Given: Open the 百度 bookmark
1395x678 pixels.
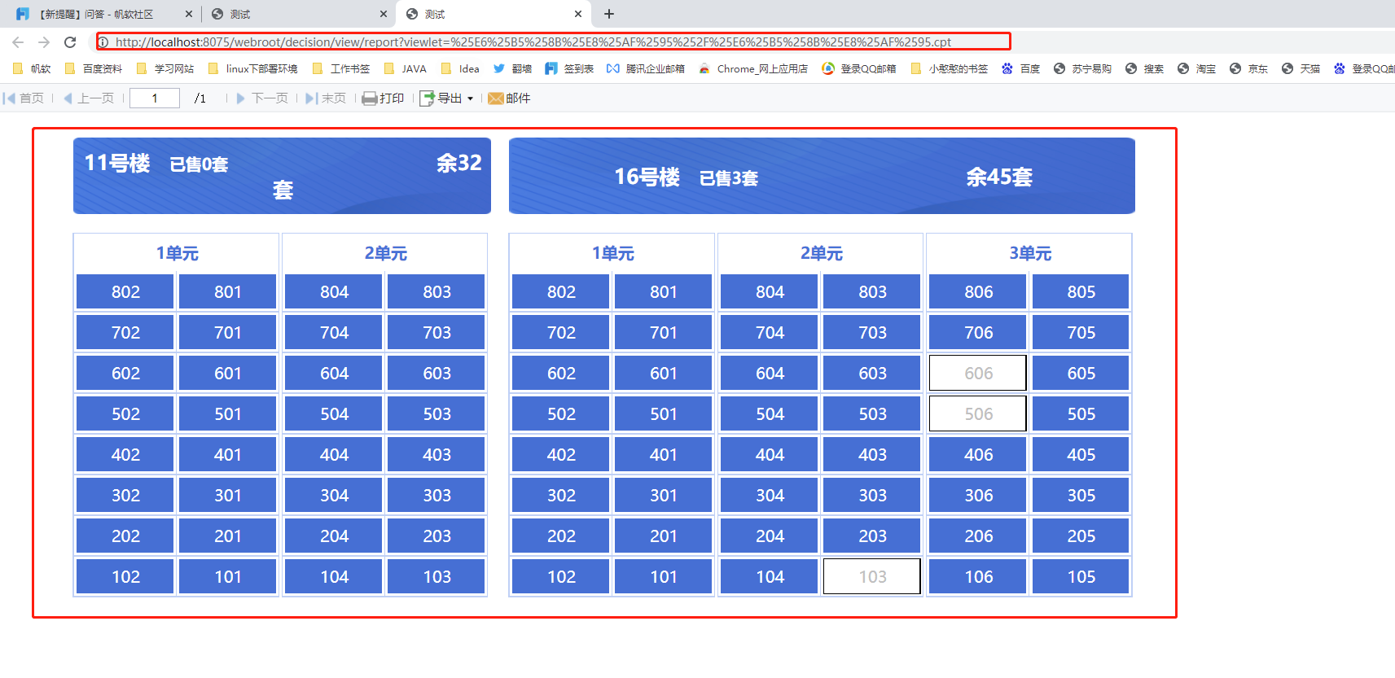Looking at the screenshot, I should pyautogui.click(x=1021, y=69).
